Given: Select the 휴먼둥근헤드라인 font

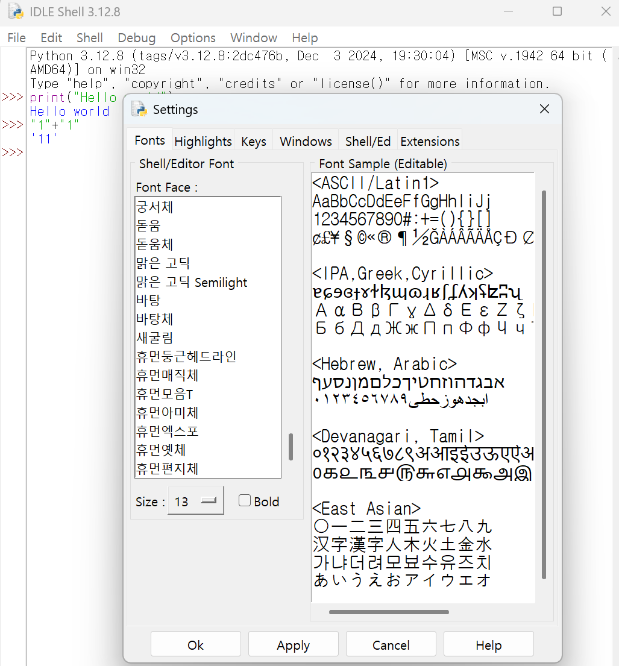Looking at the screenshot, I should (208, 356).
